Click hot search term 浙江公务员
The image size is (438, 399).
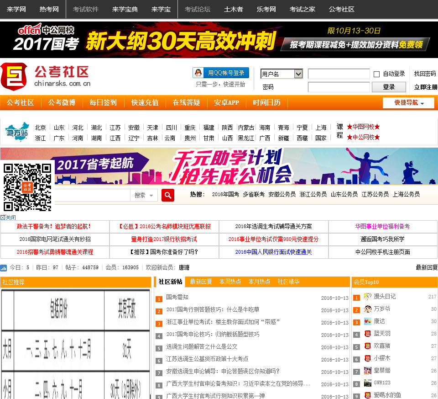point(313,194)
